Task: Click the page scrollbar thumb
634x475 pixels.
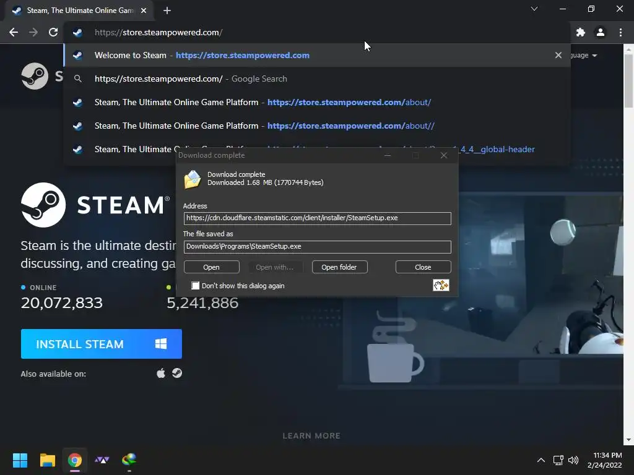Action: (x=628, y=80)
